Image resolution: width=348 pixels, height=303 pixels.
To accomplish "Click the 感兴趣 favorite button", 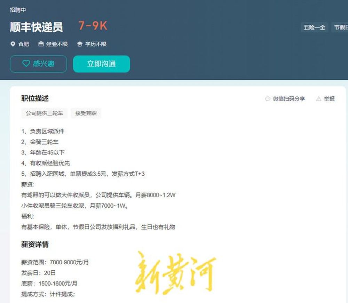I will point(38,64).
